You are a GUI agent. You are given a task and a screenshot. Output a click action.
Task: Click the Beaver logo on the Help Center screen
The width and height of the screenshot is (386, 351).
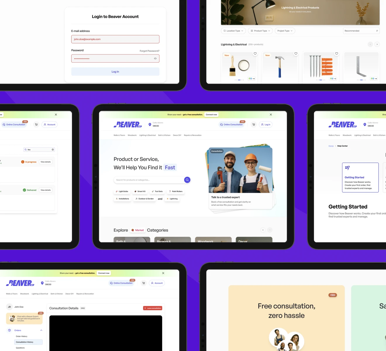[x=343, y=125]
